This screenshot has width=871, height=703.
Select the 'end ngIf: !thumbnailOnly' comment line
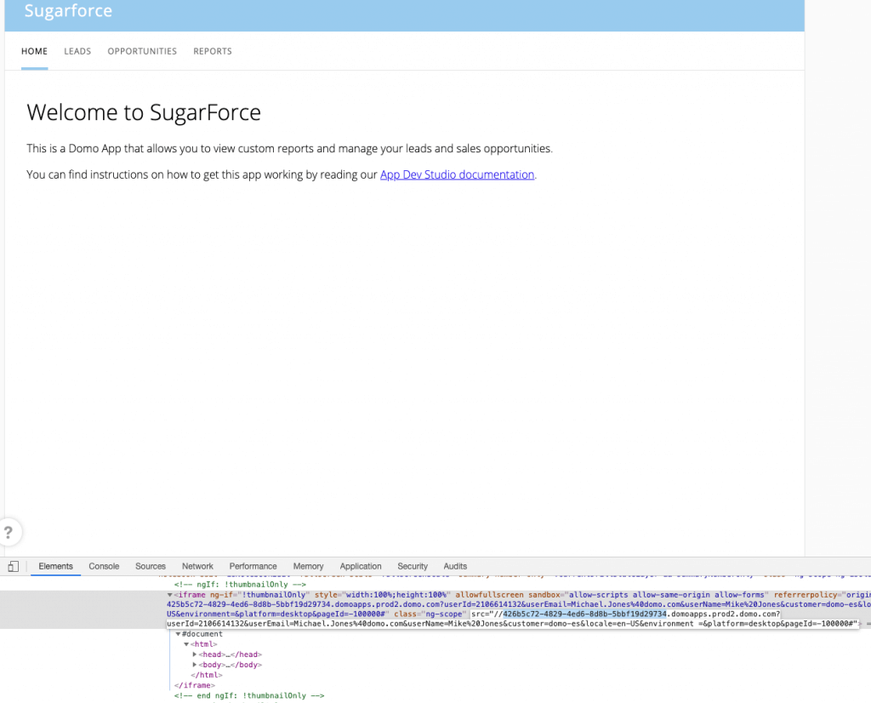(x=249, y=696)
